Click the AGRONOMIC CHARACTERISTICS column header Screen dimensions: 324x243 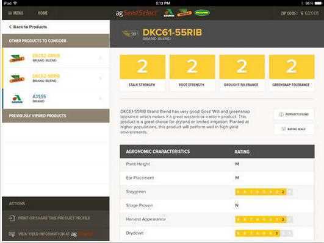[x=158, y=152]
